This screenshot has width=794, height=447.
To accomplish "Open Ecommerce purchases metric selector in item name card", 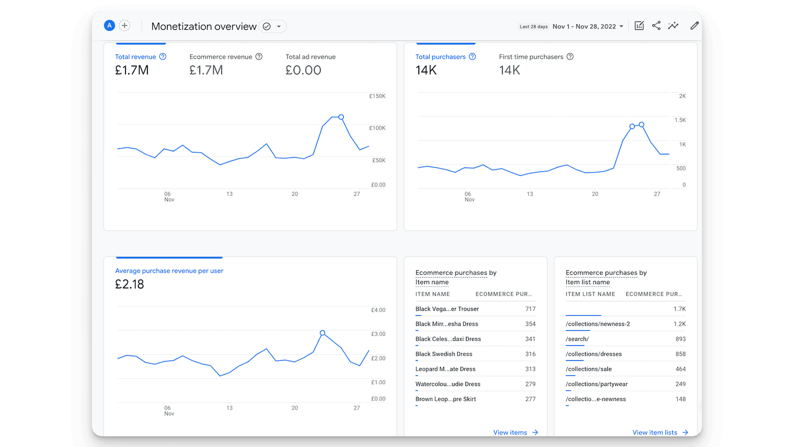I will click(x=452, y=273).
